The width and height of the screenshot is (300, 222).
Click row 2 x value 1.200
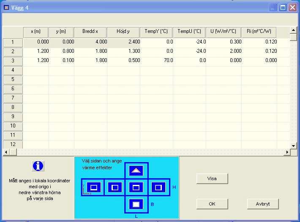pos(36,52)
